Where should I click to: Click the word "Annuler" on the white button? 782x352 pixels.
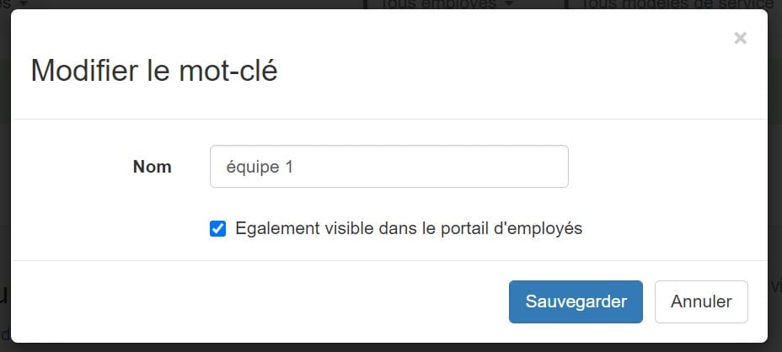click(x=701, y=301)
